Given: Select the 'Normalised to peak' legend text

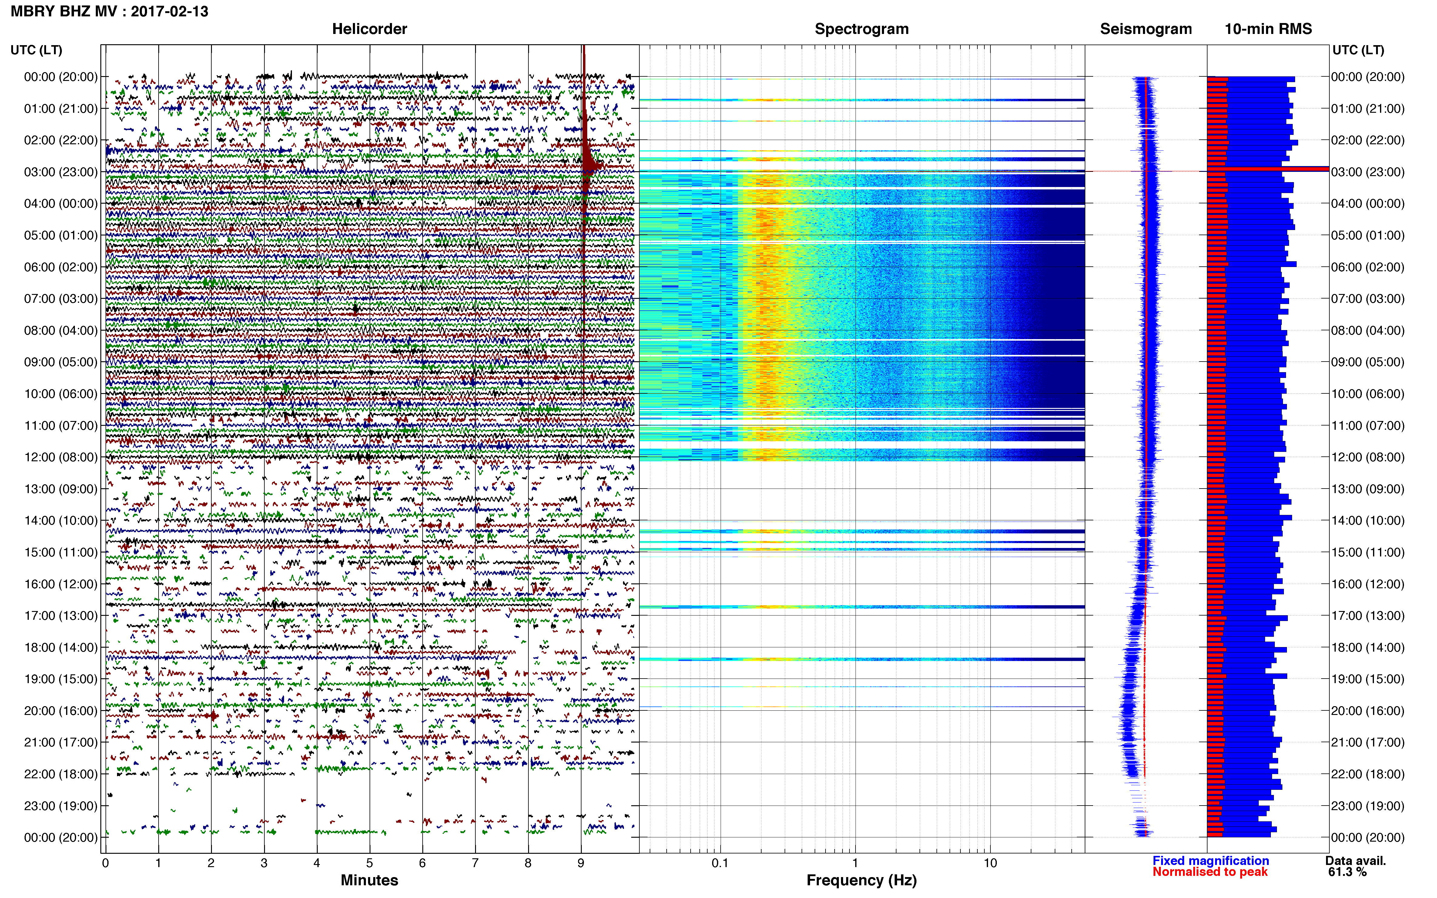Looking at the screenshot, I should (x=1210, y=872).
